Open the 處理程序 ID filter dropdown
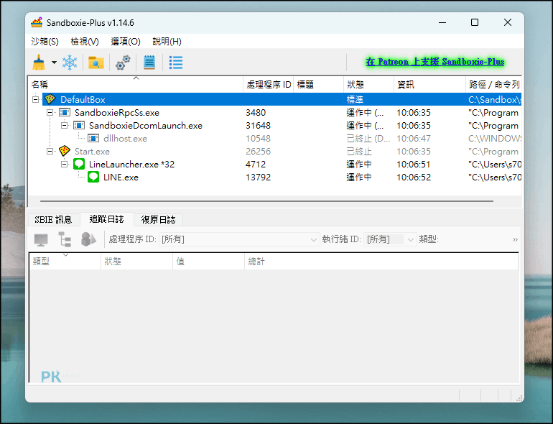The width and height of the screenshot is (553, 424). (239, 239)
